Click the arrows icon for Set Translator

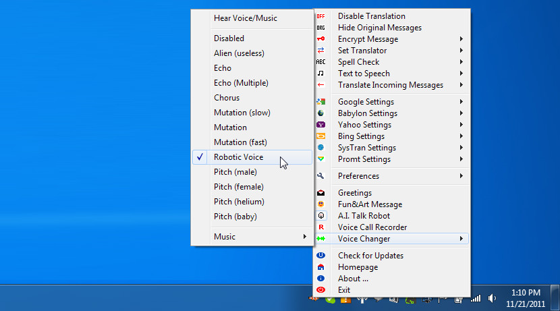click(320, 51)
